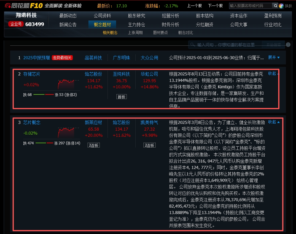Go to previous stock via 上一个股
Image resolution: width=296 pixels, height=234 pixels.
194,6
